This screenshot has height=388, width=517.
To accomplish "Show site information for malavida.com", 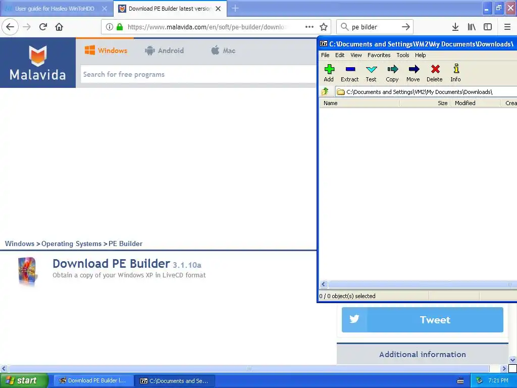I will (x=110, y=27).
